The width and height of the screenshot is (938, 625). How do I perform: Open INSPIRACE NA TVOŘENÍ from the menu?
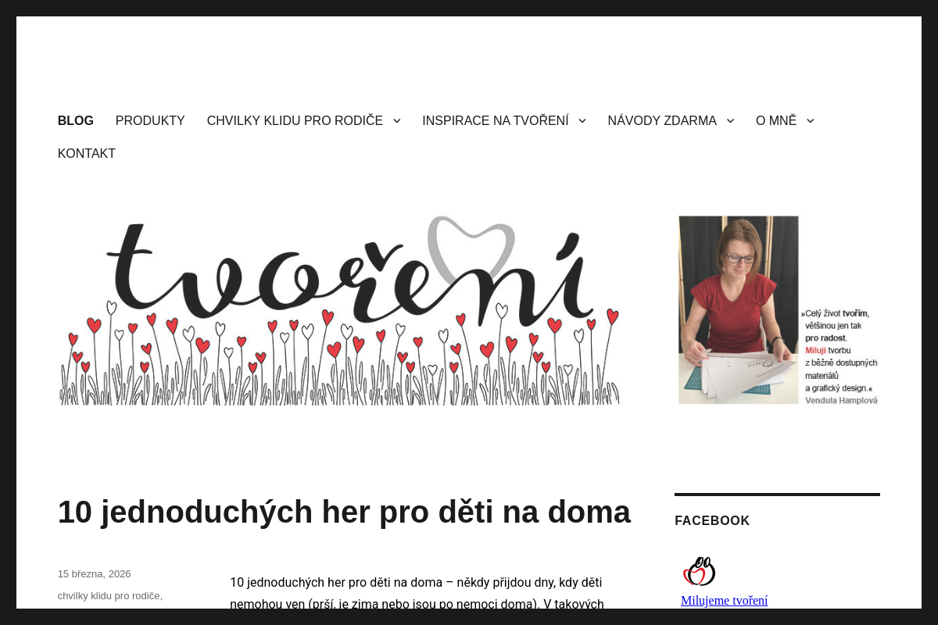[495, 120]
